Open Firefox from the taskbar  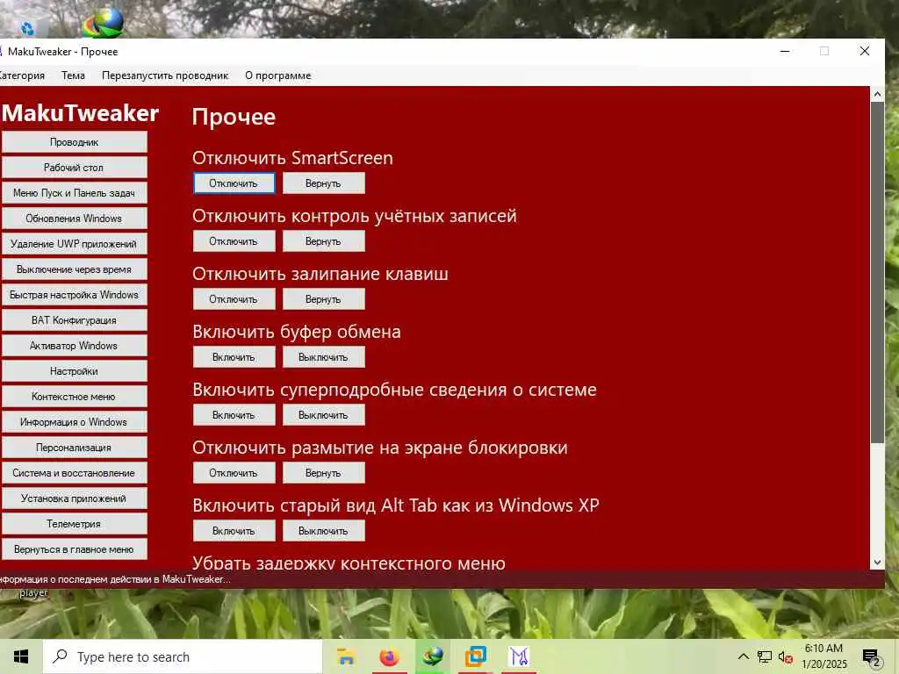pos(390,656)
